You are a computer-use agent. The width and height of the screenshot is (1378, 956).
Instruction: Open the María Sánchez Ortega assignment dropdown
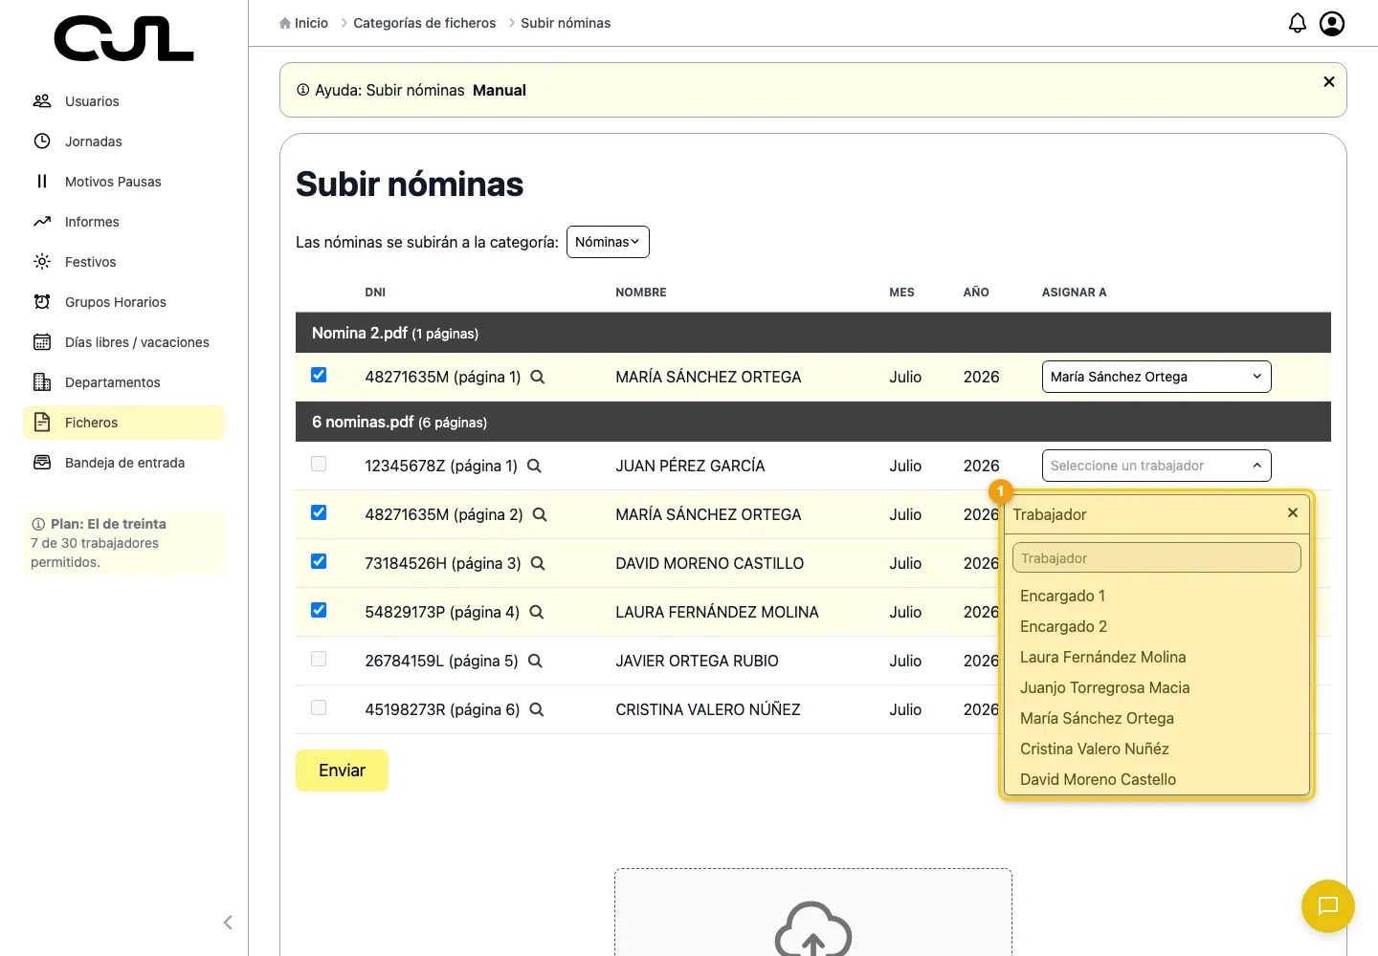[x=1156, y=377]
